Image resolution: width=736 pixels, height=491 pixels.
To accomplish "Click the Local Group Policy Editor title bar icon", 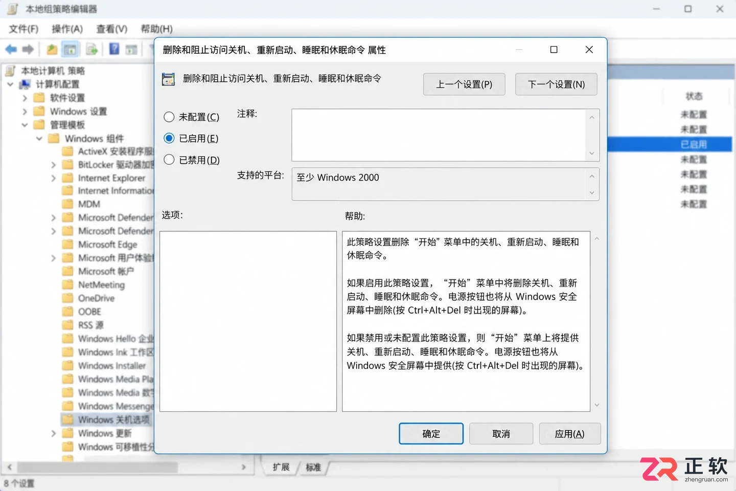I will pos(13,9).
